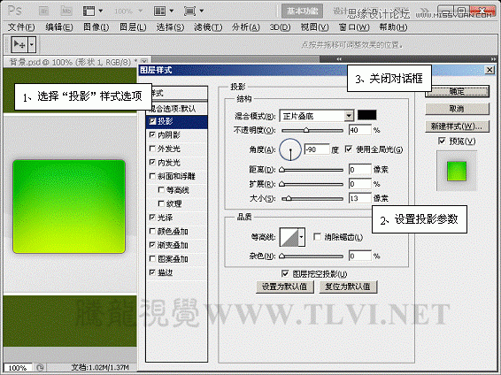Click the 新建样式(W)... button
Image resolution: width=501 pixels, height=375 pixels.
[457, 126]
